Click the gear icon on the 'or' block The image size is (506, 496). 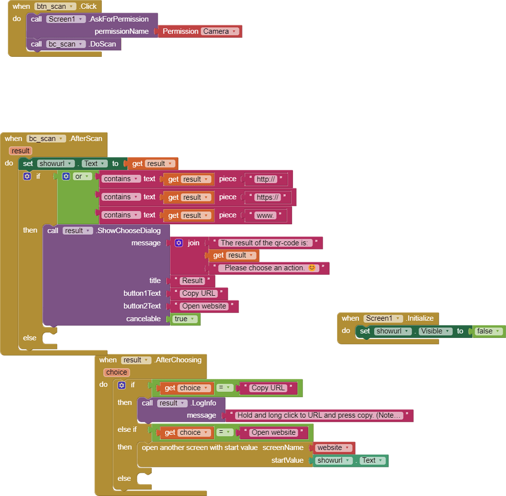[66, 176]
